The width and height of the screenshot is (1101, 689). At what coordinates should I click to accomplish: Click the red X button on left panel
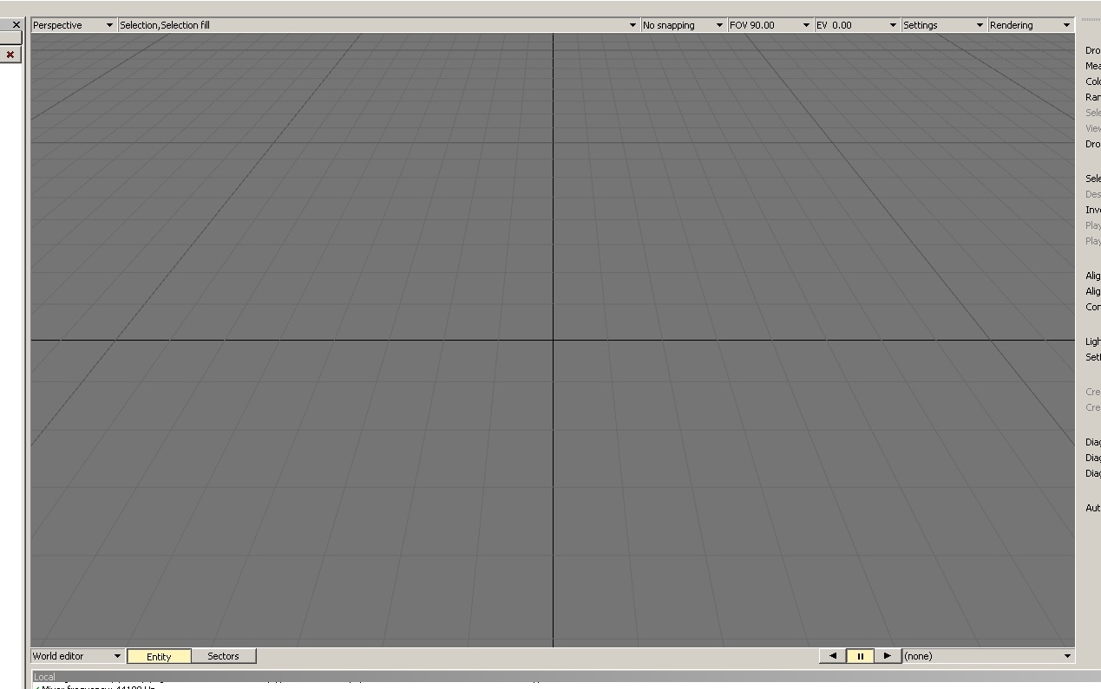[x=10, y=55]
